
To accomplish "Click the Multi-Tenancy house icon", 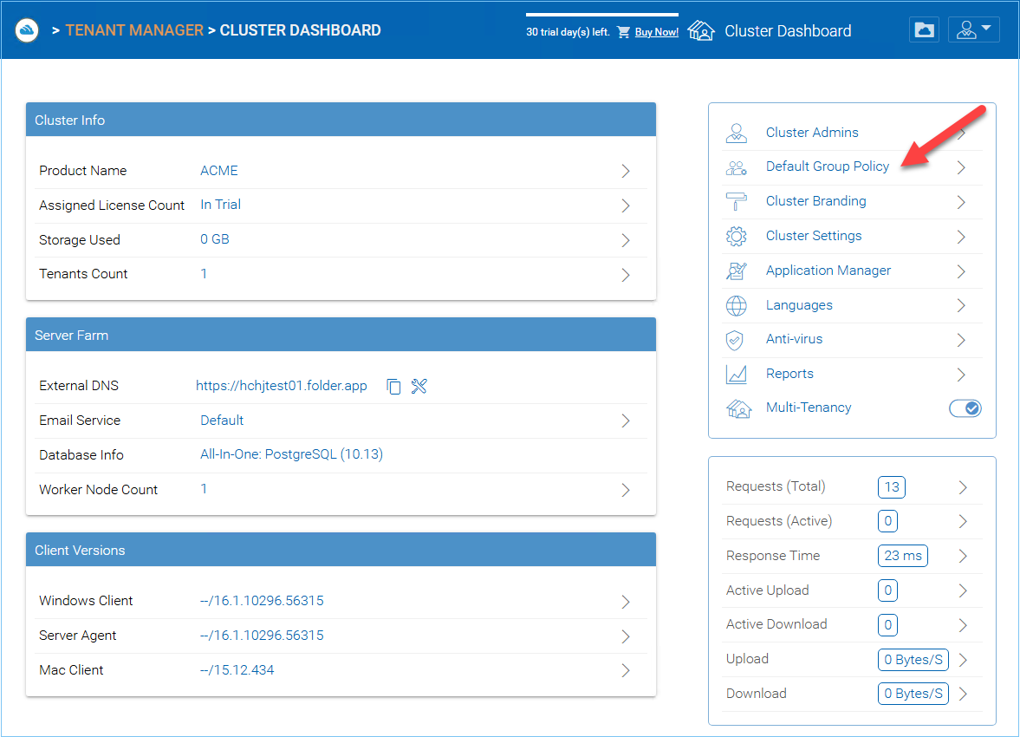I will 738,408.
